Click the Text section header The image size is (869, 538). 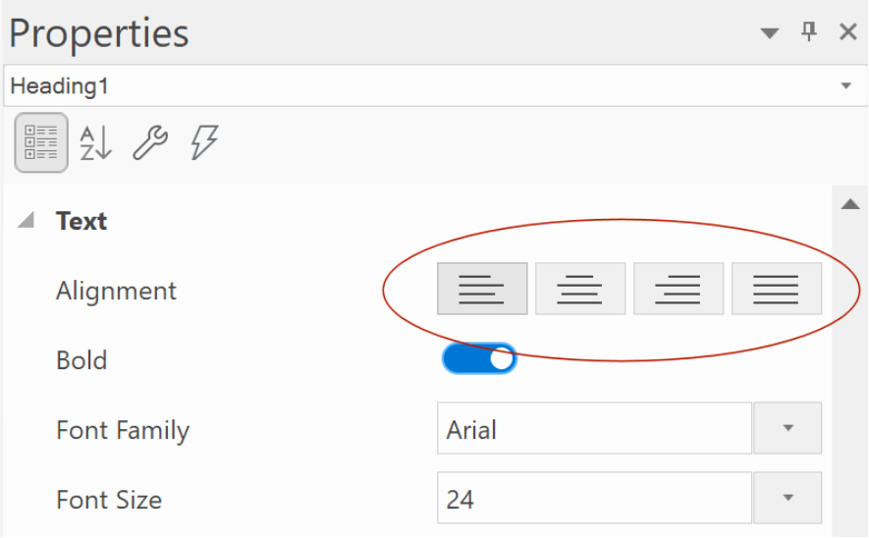click(81, 221)
